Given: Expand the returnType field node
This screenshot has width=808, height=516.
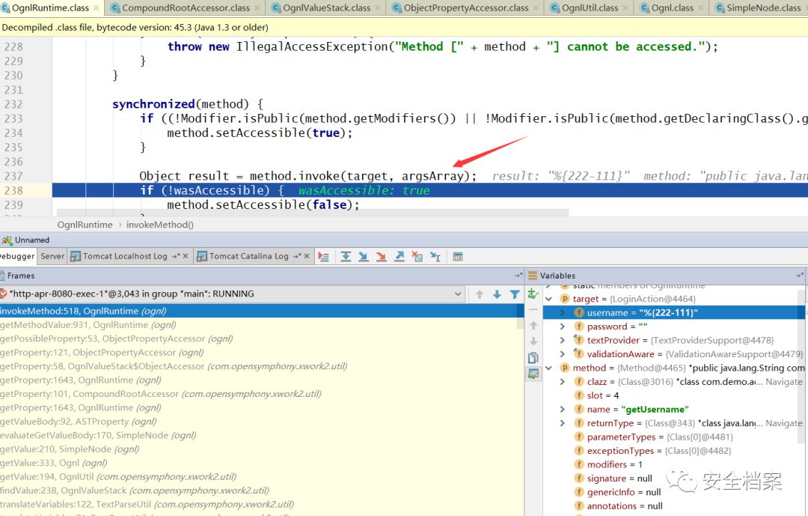Looking at the screenshot, I should click(563, 423).
